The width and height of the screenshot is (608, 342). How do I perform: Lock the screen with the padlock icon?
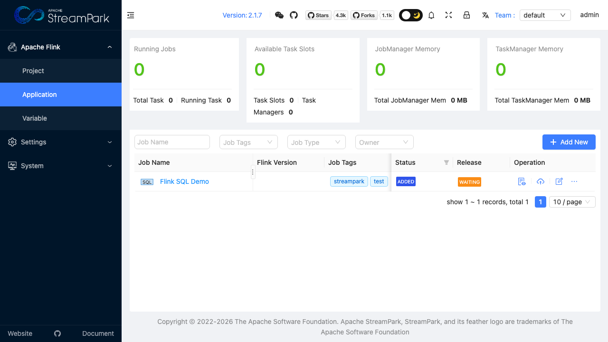click(x=466, y=15)
